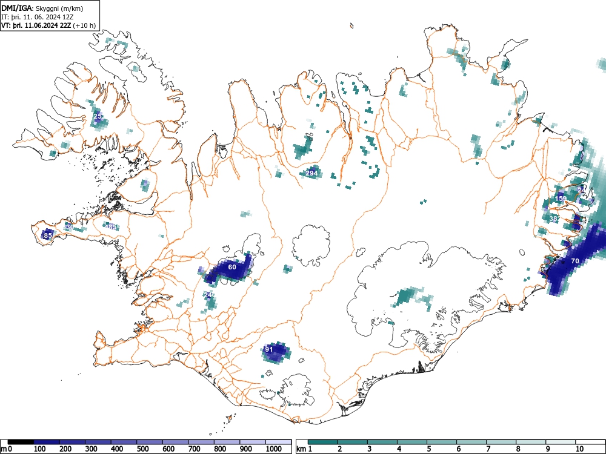Viewport: 606px width, 454px height.
Task: Click the '85' value on the western peninsula tip
Action: point(48,235)
